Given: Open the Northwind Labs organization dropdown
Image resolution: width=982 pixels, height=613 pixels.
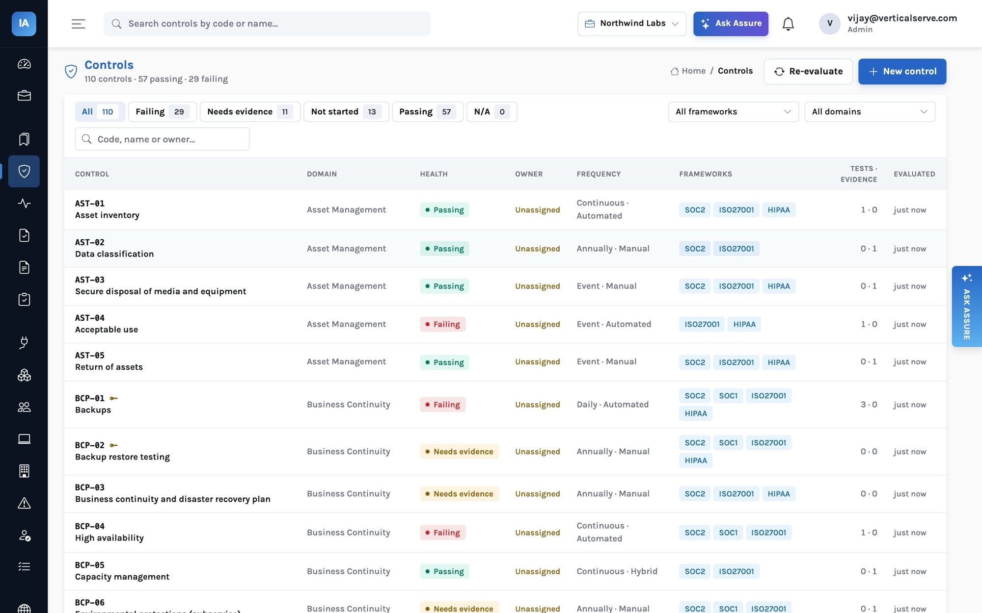Looking at the screenshot, I should click(632, 24).
